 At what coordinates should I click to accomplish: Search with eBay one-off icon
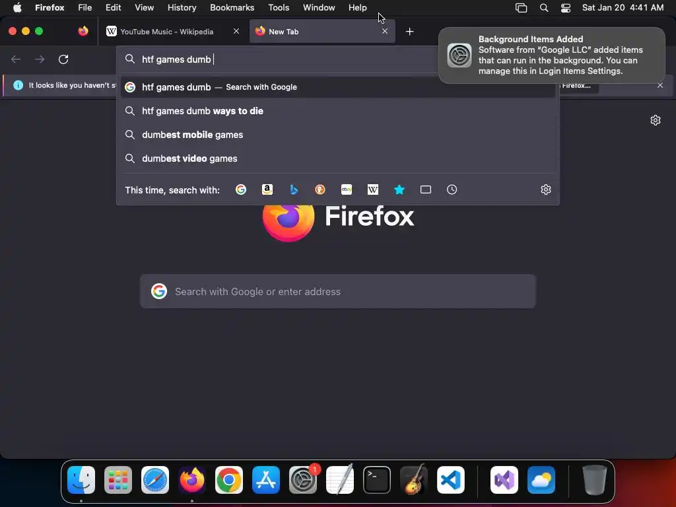(347, 189)
